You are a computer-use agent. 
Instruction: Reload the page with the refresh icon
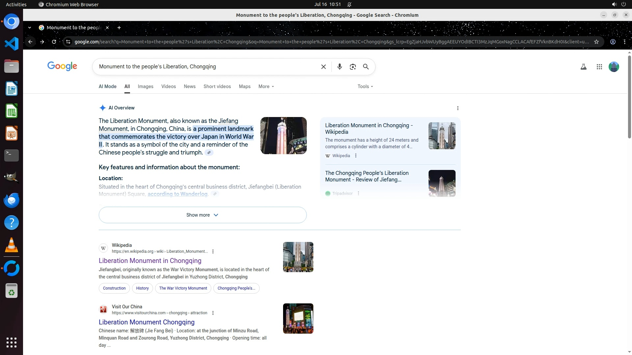[x=54, y=42]
